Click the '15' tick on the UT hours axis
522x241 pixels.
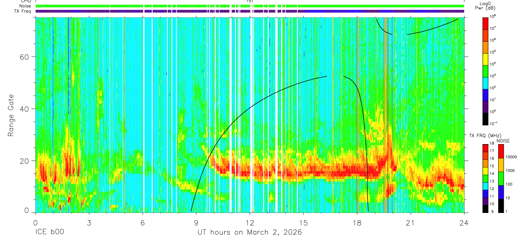(304, 222)
